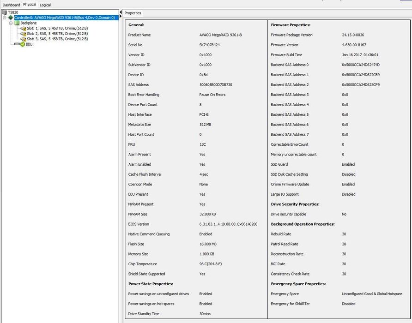The width and height of the screenshot is (412, 323).
Task: Click the Slot 2 drive icon
Action: pyautogui.click(x=23, y=34)
